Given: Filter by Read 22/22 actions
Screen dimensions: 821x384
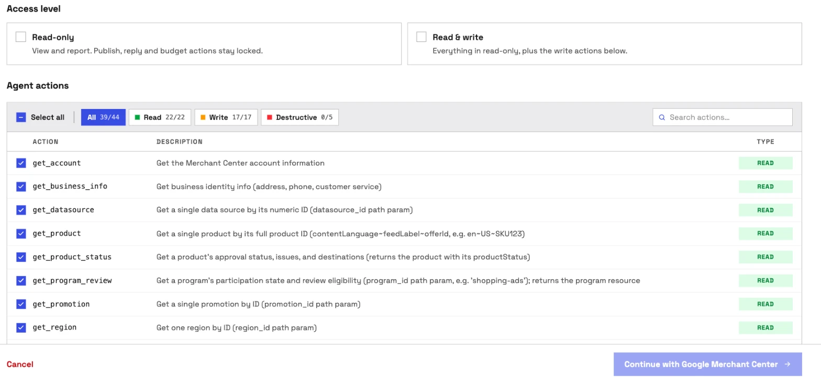Looking at the screenshot, I should coord(160,117).
